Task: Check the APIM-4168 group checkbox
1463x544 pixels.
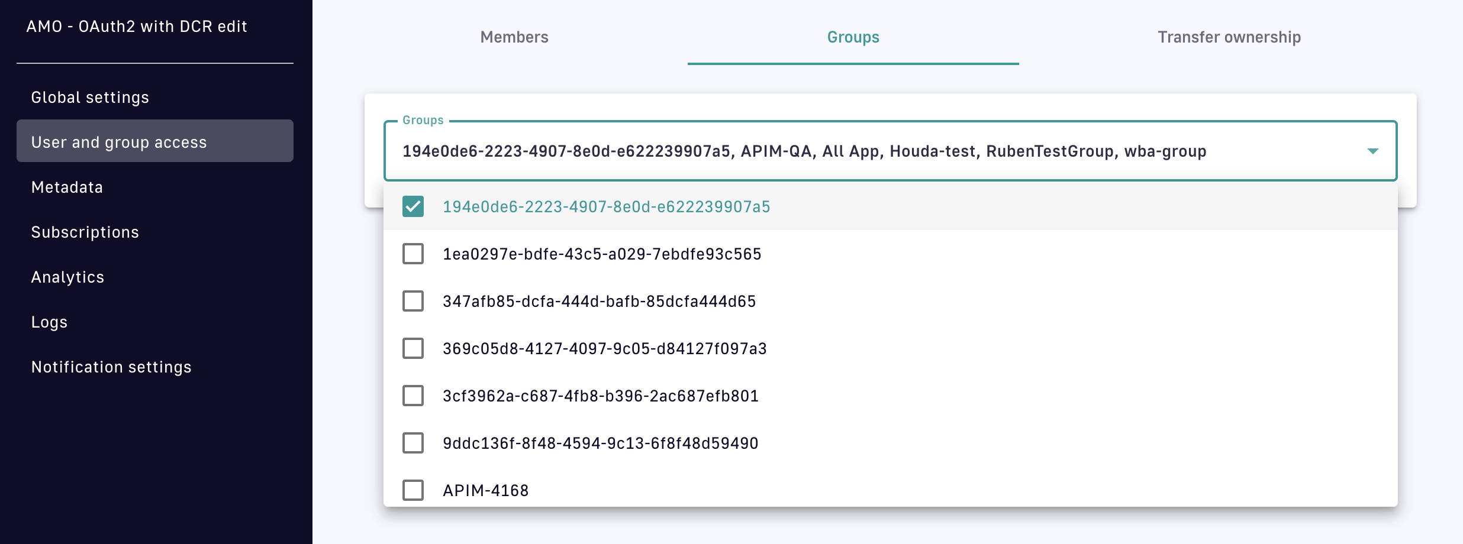Action: pos(413,490)
